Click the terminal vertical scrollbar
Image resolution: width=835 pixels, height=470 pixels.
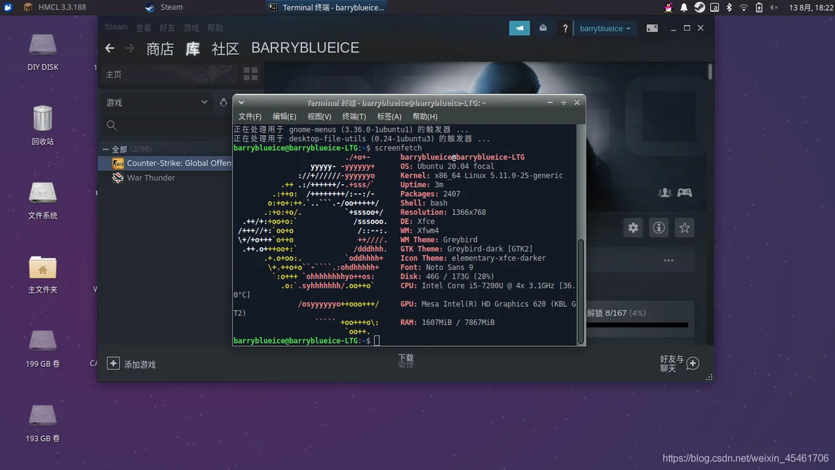pos(581,291)
